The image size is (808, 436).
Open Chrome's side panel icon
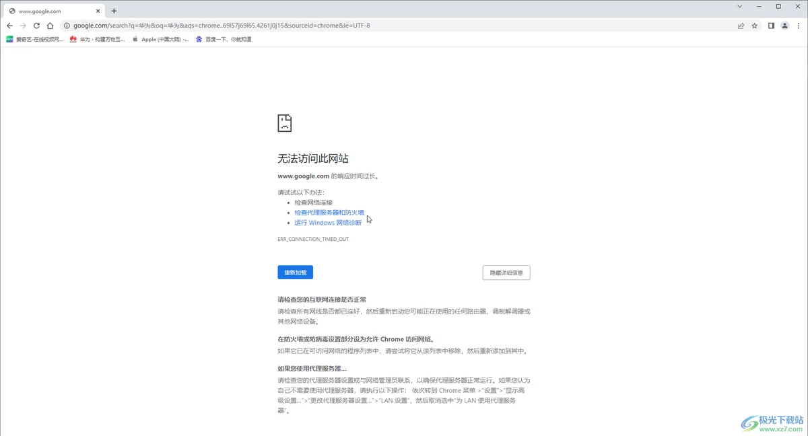click(x=770, y=26)
